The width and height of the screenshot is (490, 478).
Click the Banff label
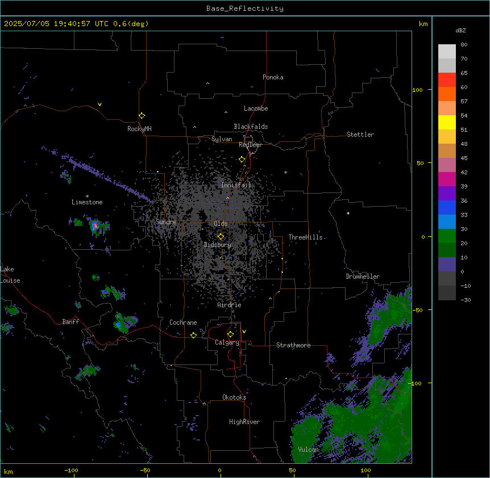coord(70,322)
